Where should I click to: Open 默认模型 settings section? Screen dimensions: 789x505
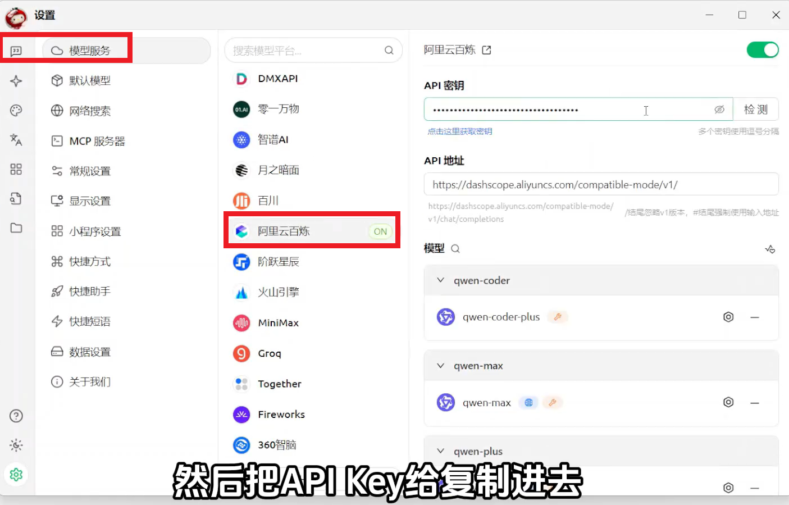[x=126, y=80]
